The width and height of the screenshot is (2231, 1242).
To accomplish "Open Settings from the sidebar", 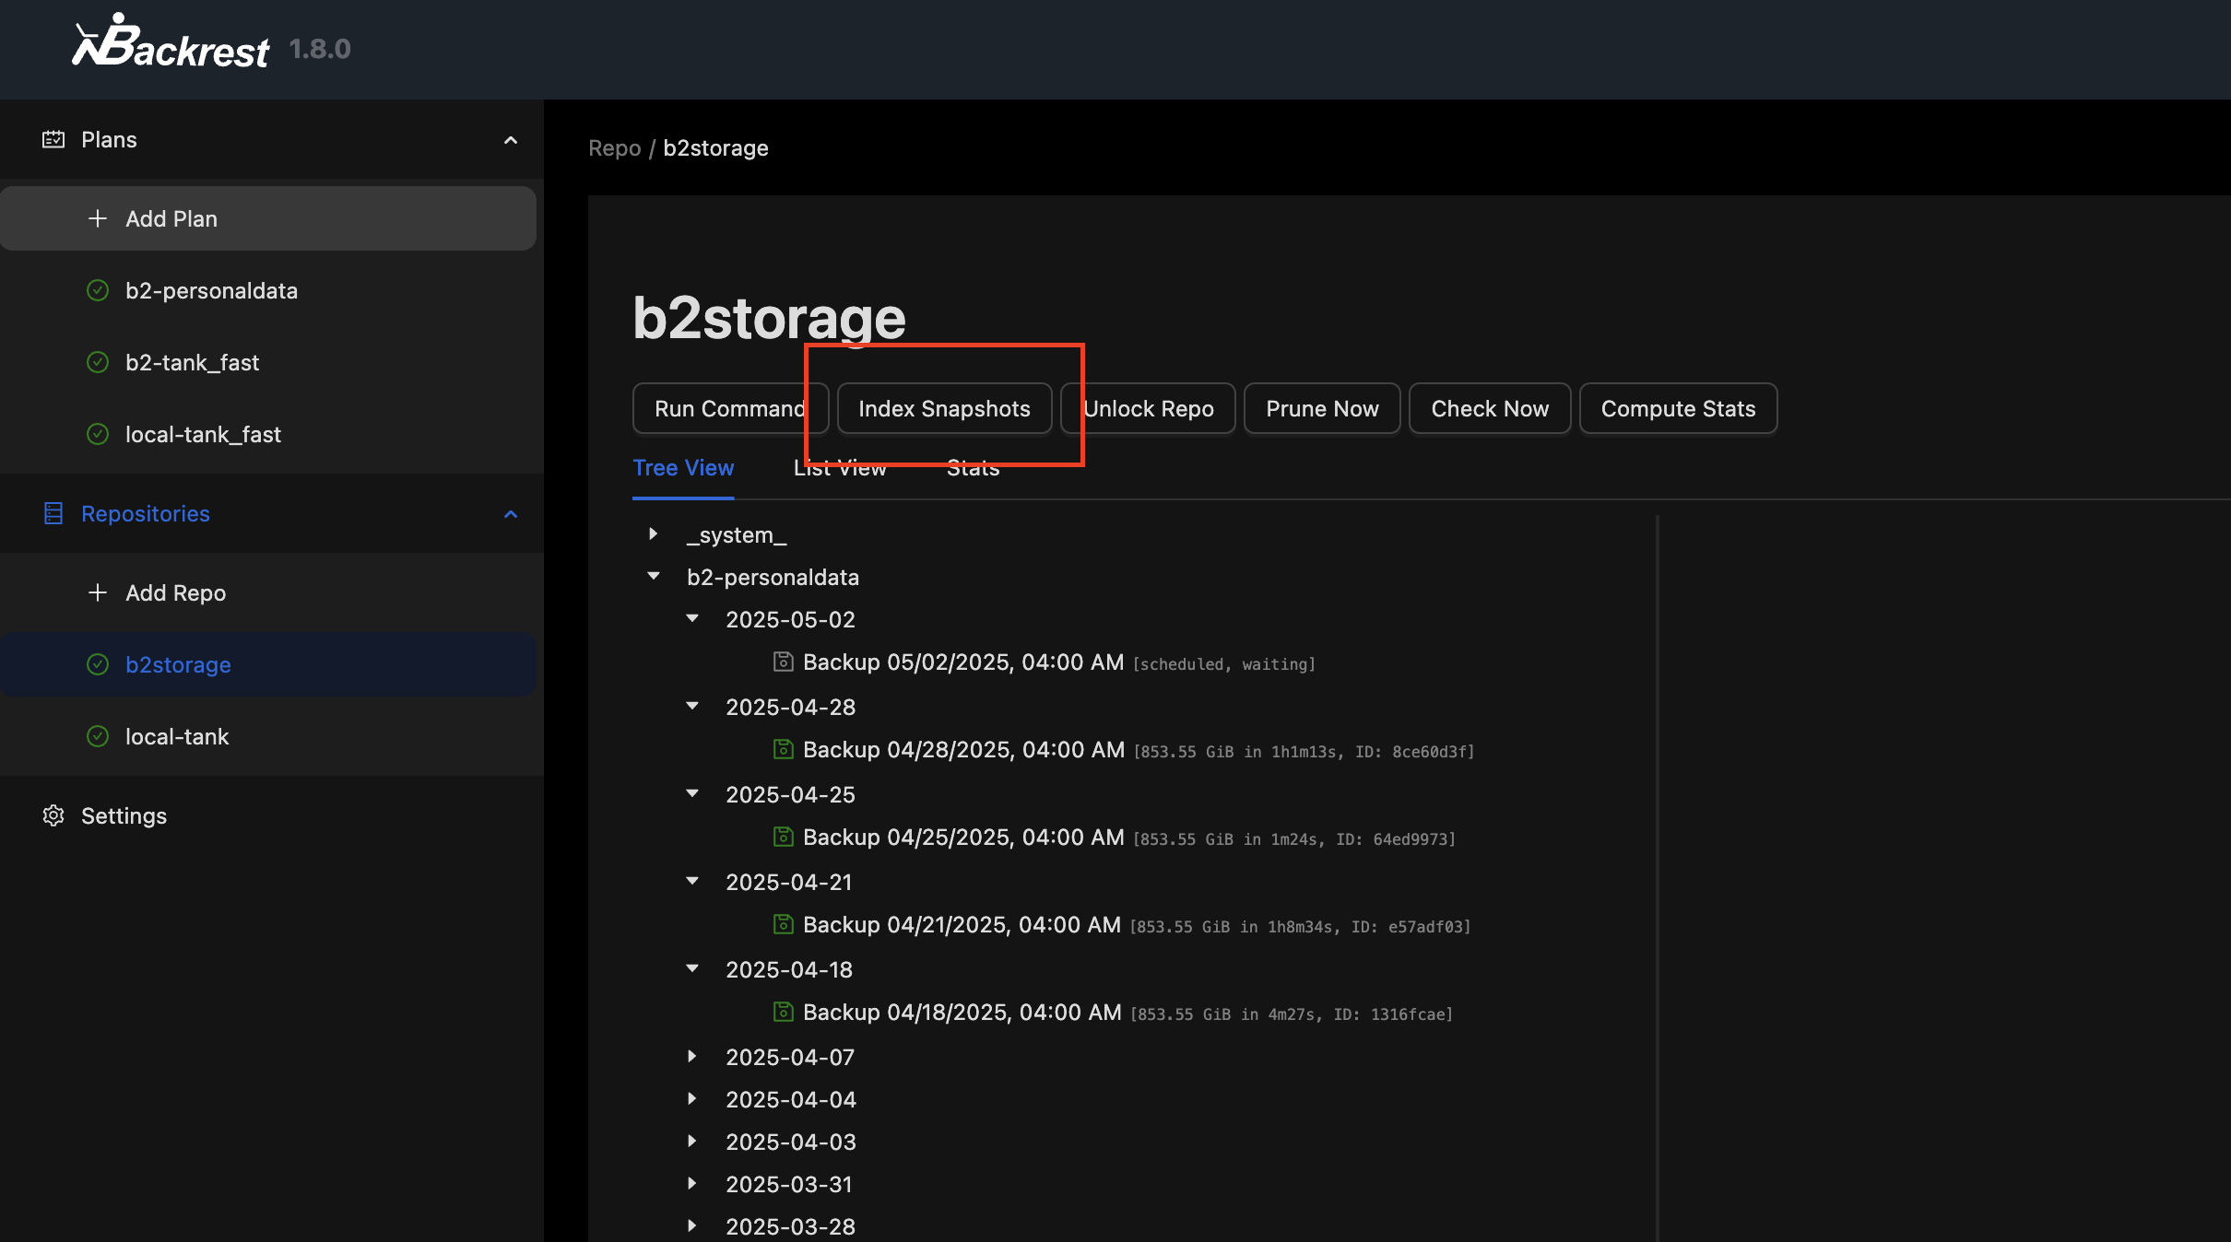I will click(268, 815).
